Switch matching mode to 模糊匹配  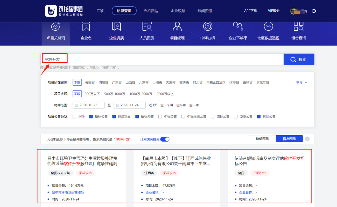[x=262, y=139]
